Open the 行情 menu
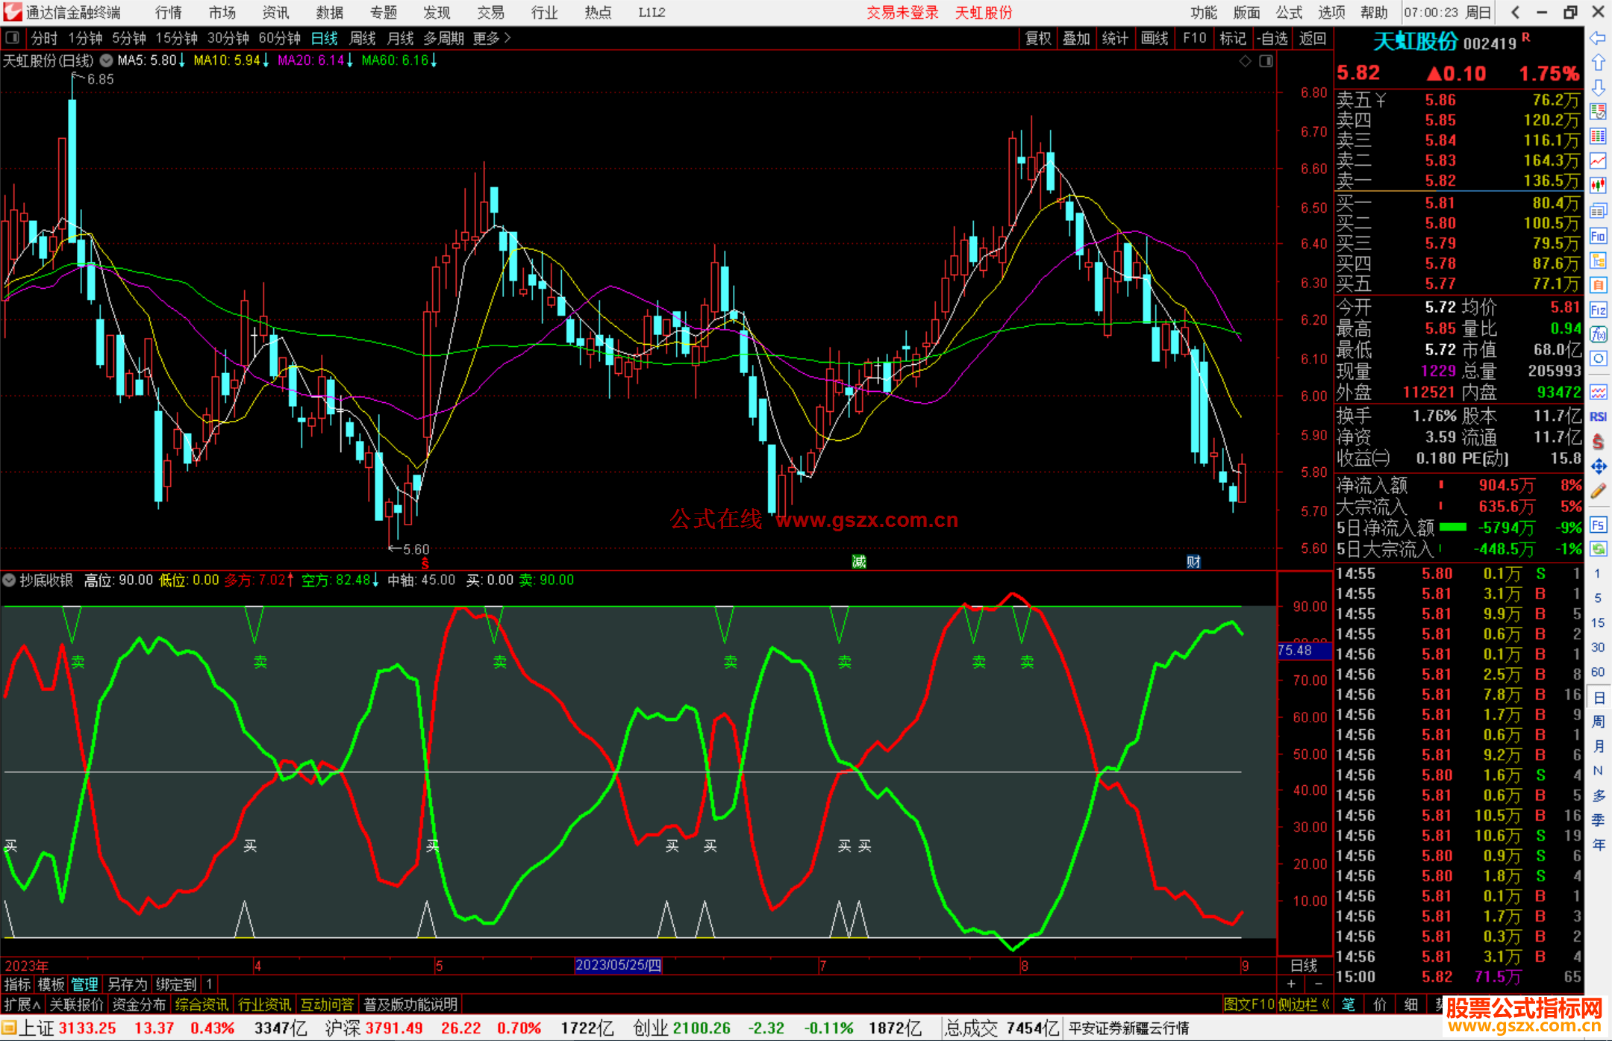1612x1041 pixels. pos(168,12)
